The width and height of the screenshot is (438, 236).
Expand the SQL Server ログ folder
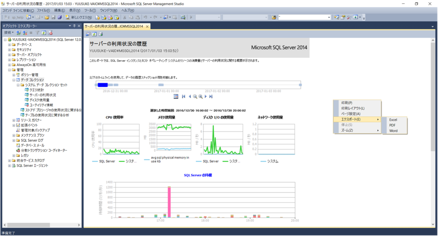click(14, 141)
